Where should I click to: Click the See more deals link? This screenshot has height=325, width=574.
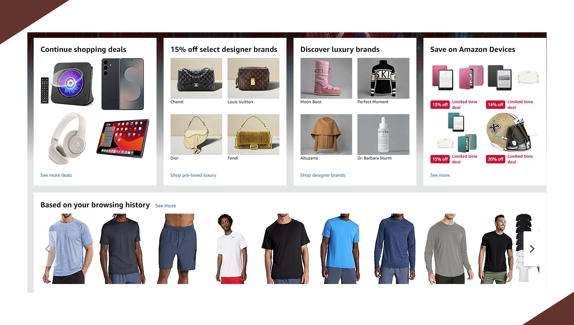56,175
